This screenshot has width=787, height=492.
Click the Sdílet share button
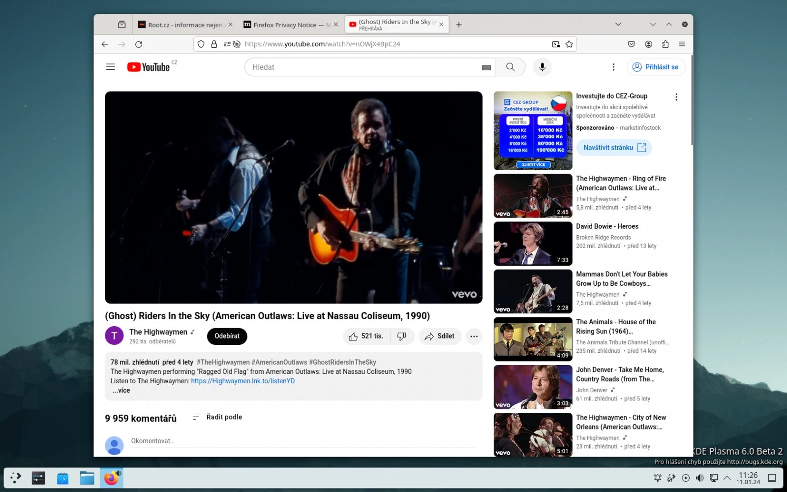click(440, 337)
